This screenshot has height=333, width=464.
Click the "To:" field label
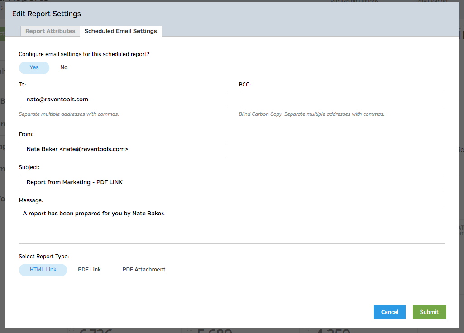23,85
